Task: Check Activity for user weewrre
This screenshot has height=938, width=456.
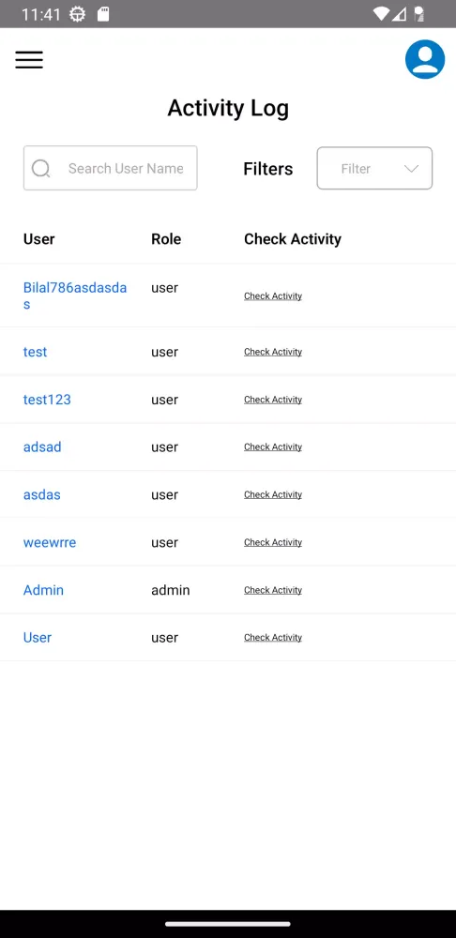Action: [x=273, y=542]
